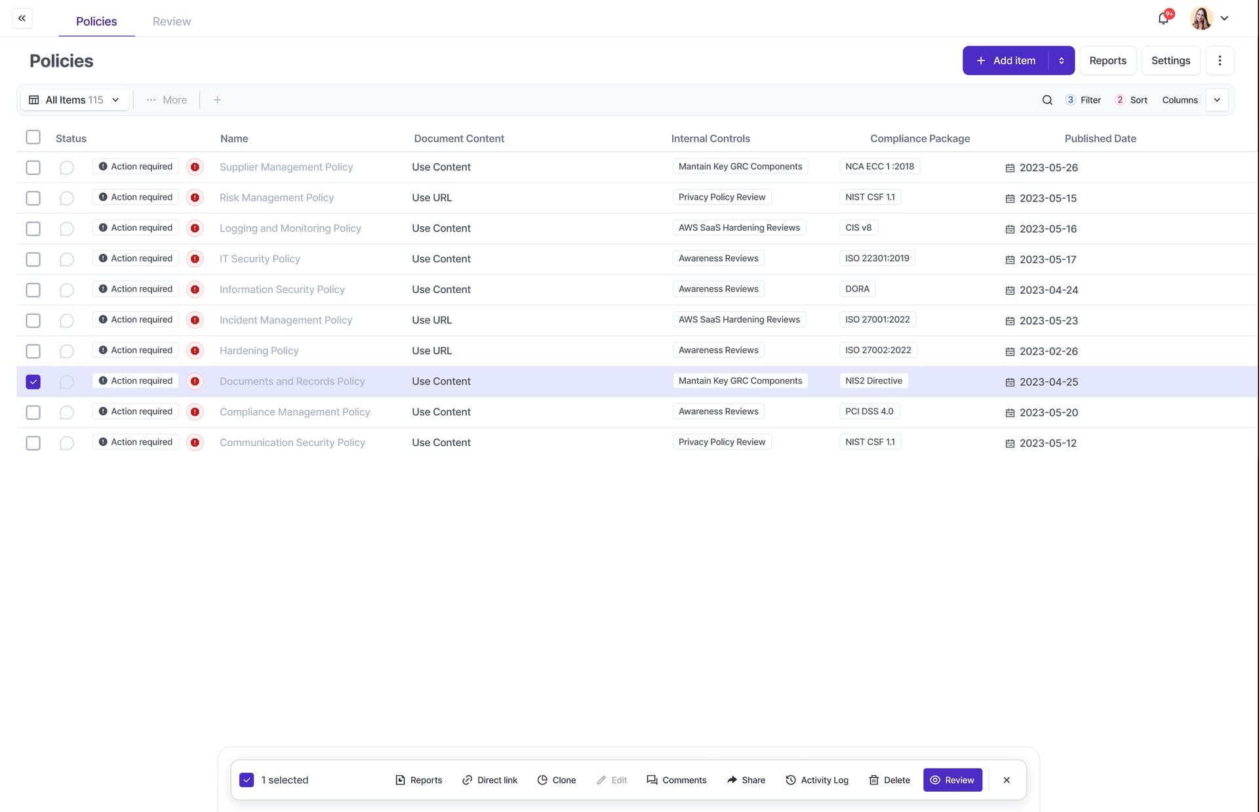This screenshot has width=1259, height=812.
Task: Click the three-dot vertical menu button
Action: 1220,60
